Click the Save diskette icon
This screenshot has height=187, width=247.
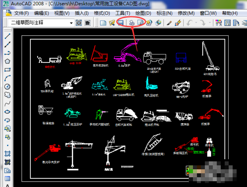[121, 23]
